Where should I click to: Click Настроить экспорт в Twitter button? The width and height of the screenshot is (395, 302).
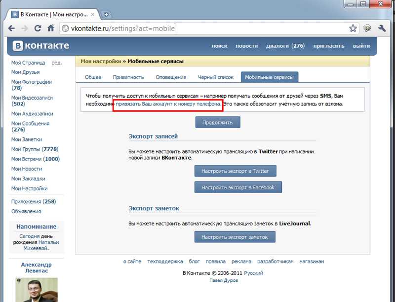[x=236, y=171]
